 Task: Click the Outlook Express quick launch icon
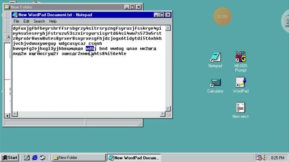tap(43, 157)
